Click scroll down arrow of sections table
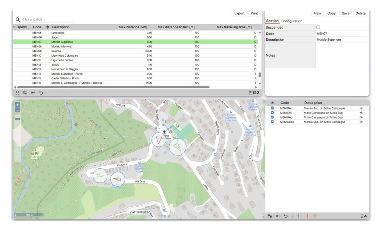This screenshot has width=382, height=232. pos(260,83)
